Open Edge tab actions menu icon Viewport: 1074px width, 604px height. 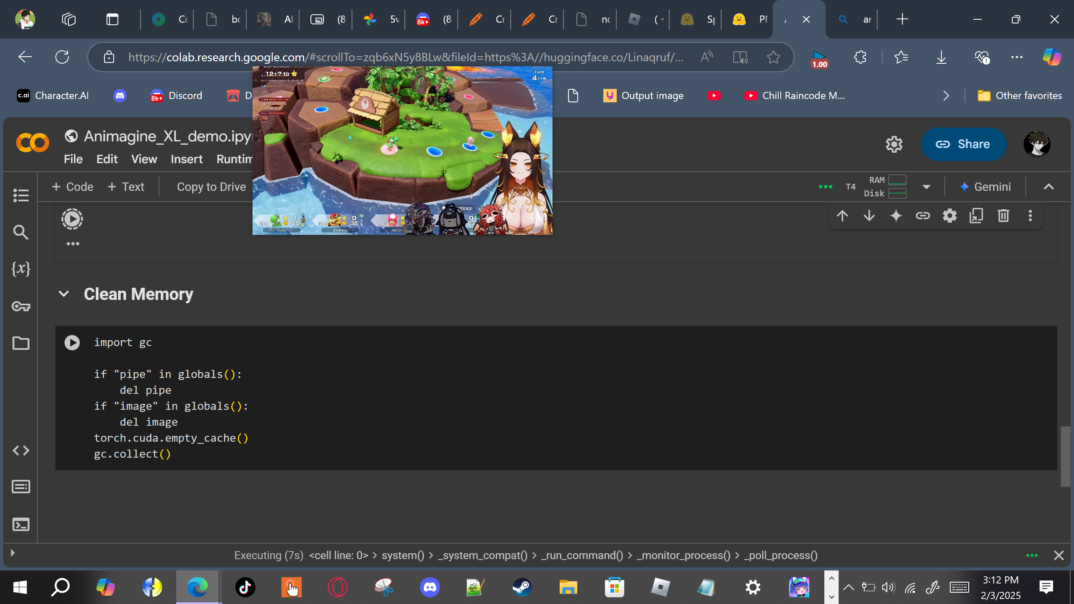112,19
